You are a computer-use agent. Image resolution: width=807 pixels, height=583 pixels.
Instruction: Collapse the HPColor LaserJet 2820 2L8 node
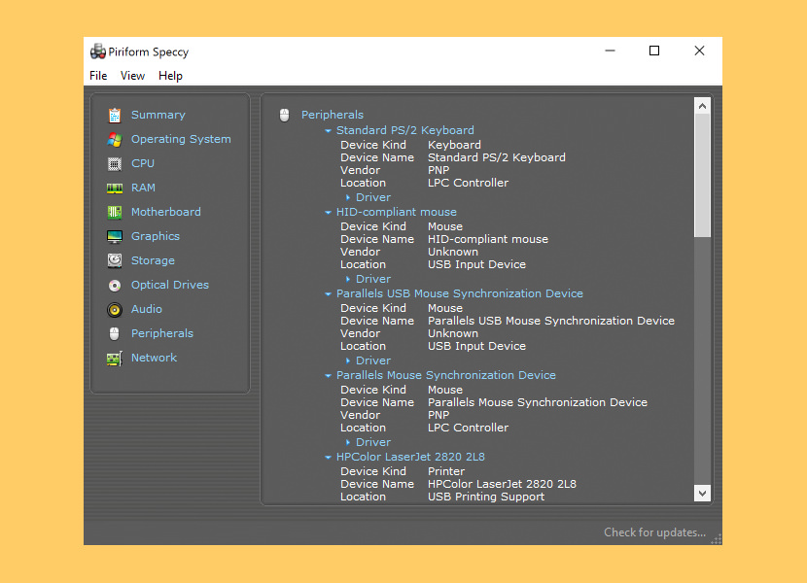tap(328, 457)
